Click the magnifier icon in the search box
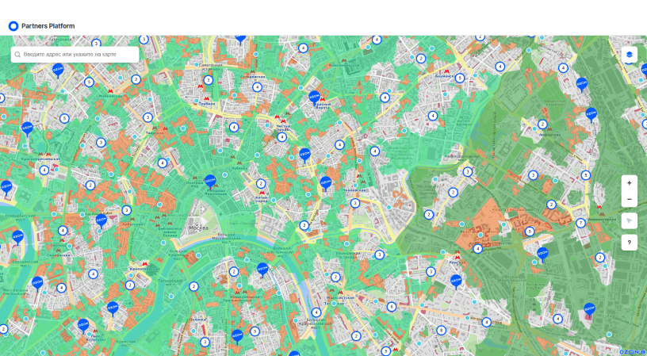 [x=17, y=55]
